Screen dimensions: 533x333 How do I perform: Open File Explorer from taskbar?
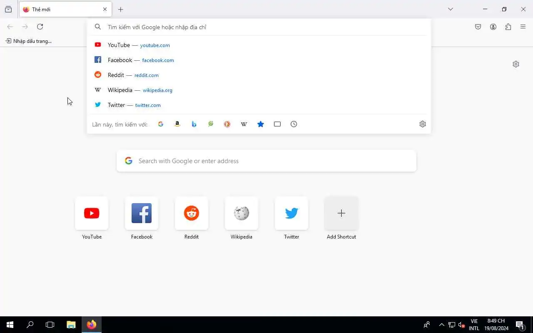[71, 325]
